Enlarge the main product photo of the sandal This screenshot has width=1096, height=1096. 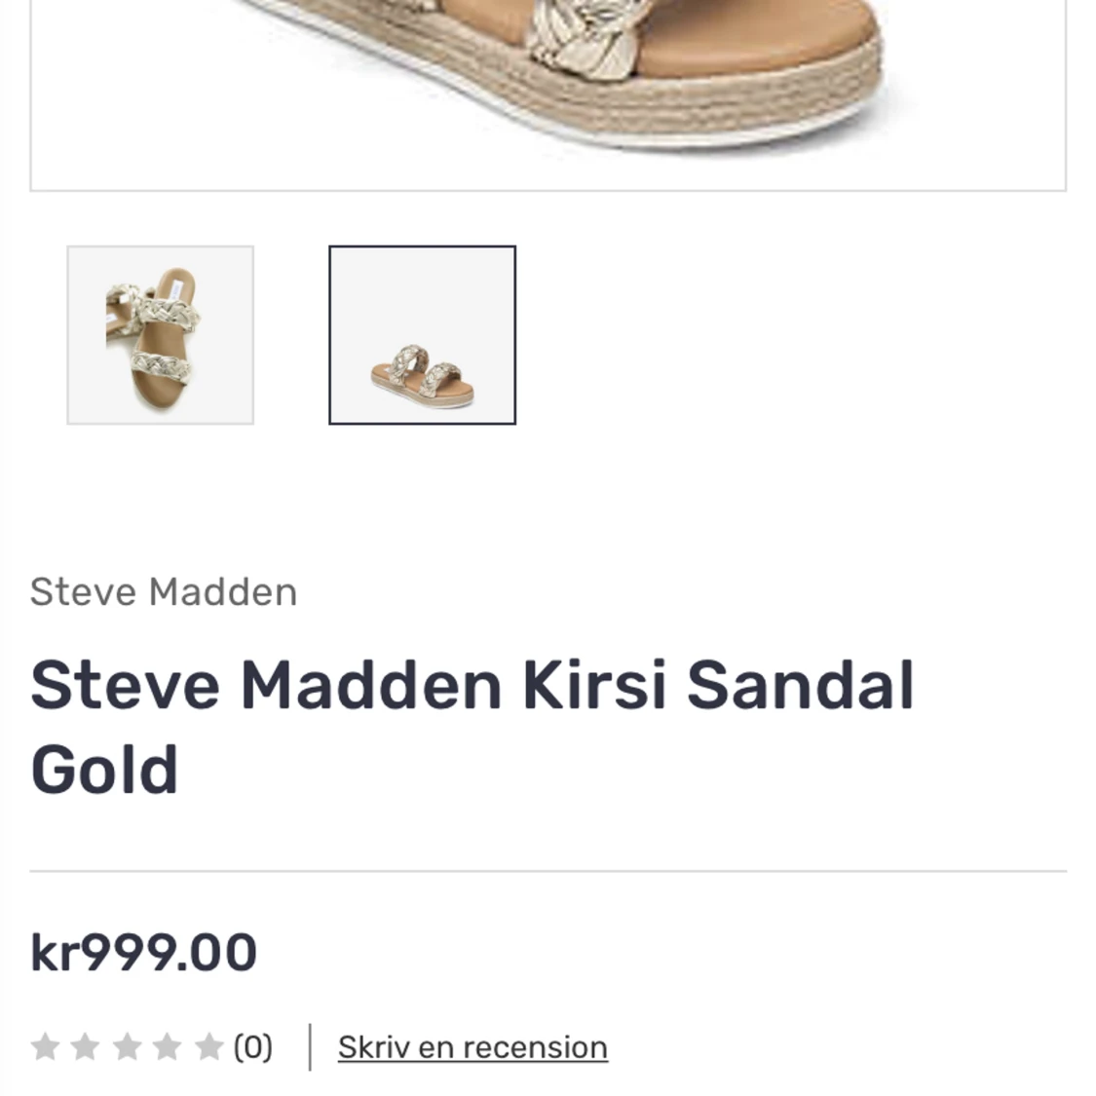pos(548,93)
